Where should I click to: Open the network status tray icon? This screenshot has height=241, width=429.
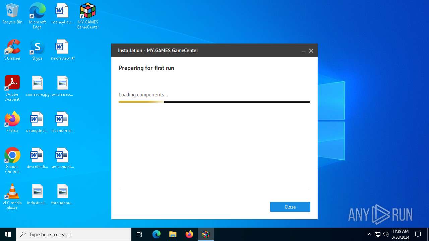[x=378, y=234]
